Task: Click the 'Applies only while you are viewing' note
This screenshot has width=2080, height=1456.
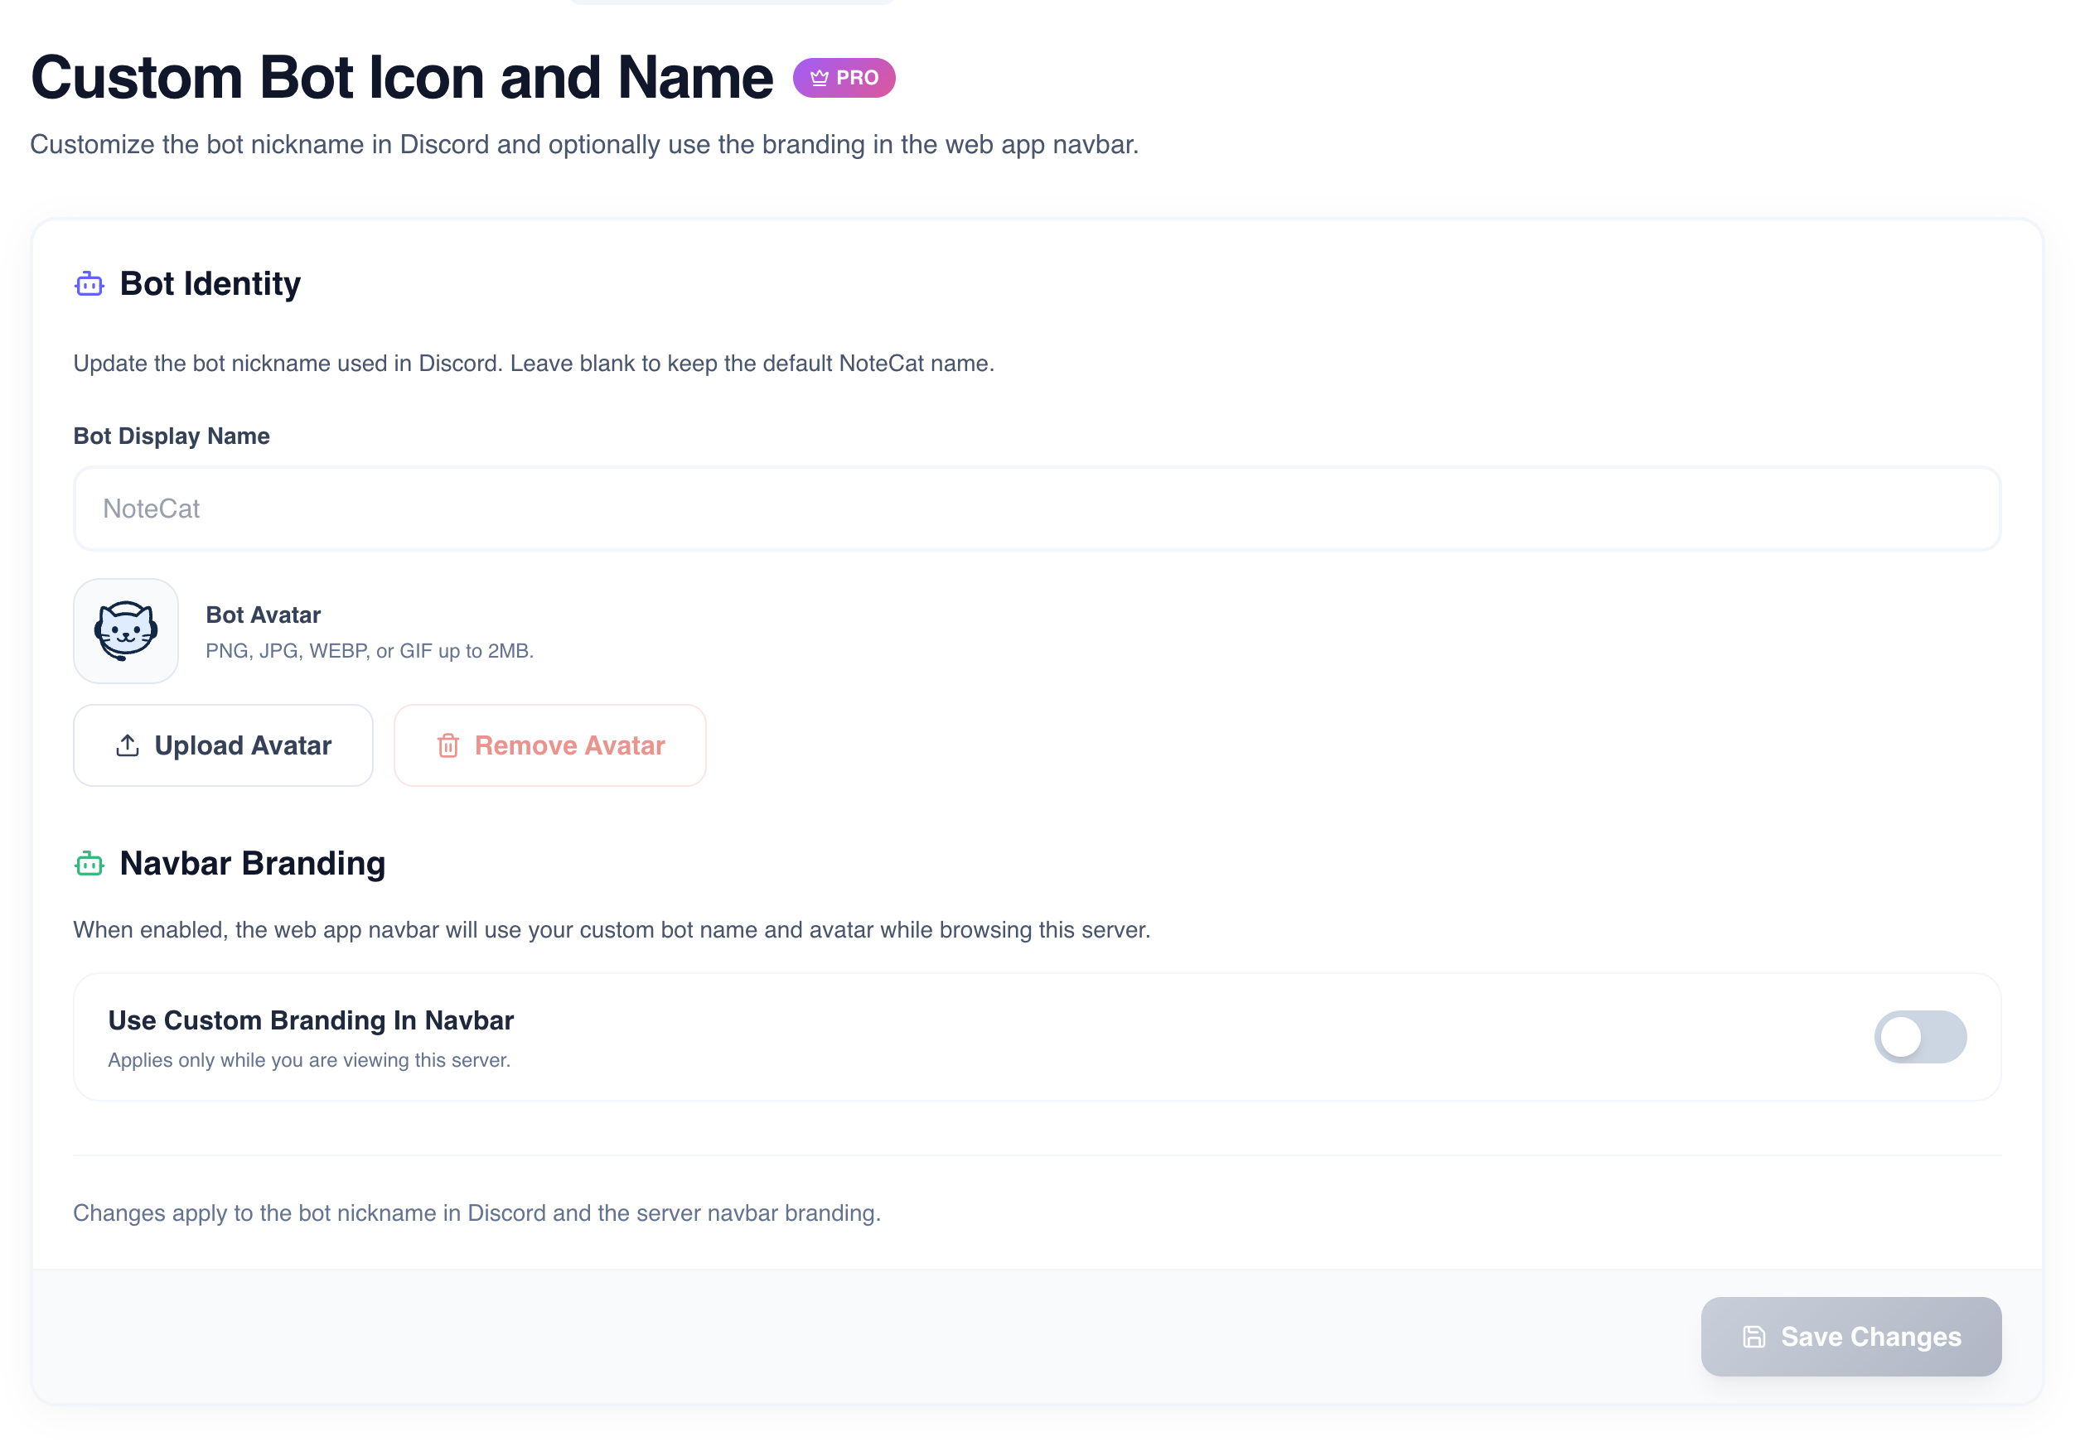Action: coord(309,1060)
